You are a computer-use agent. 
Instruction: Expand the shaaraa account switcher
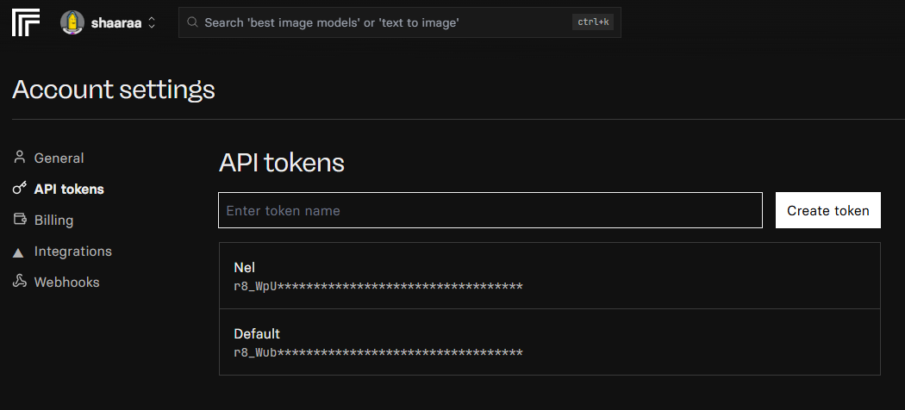[x=152, y=23]
